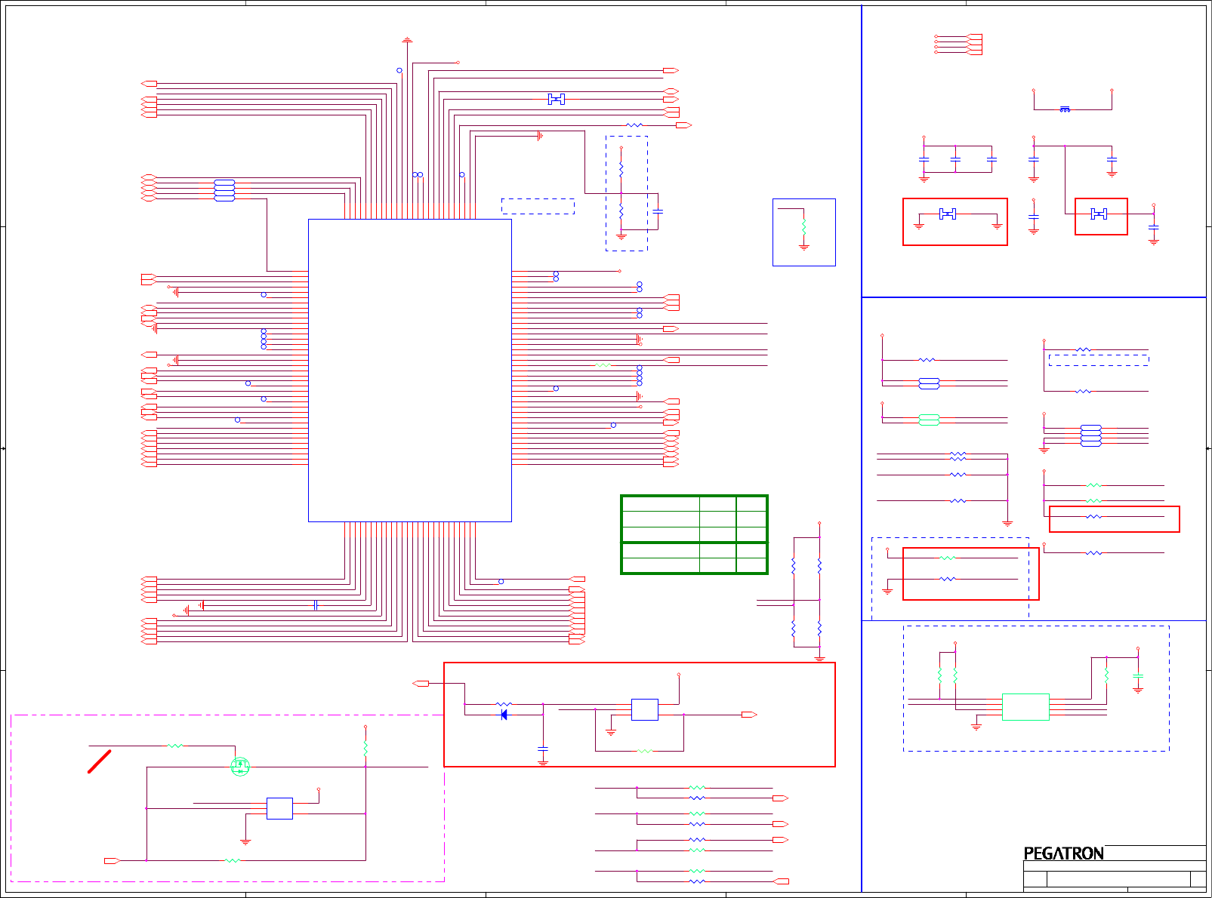Click the small blue IC box below the MOSFET
The image size is (1212, 898).
click(x=279, y=808)
